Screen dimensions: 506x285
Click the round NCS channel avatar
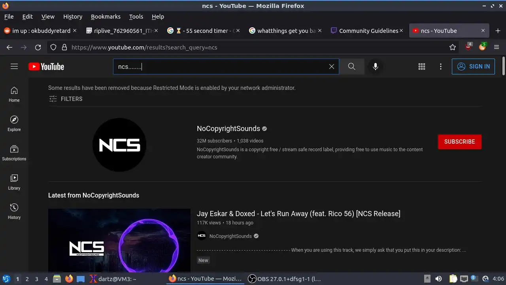119,145
